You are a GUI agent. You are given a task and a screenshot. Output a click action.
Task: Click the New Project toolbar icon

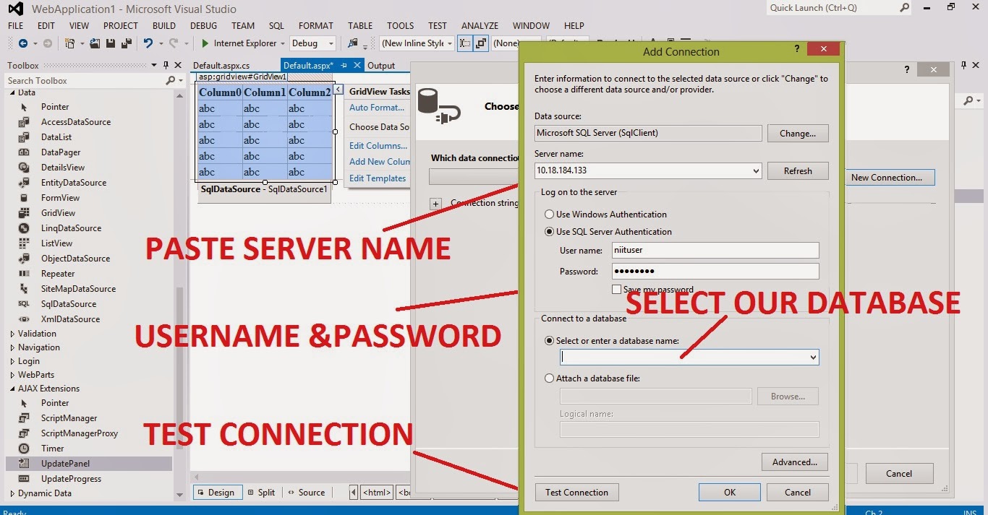pos(70,43)
